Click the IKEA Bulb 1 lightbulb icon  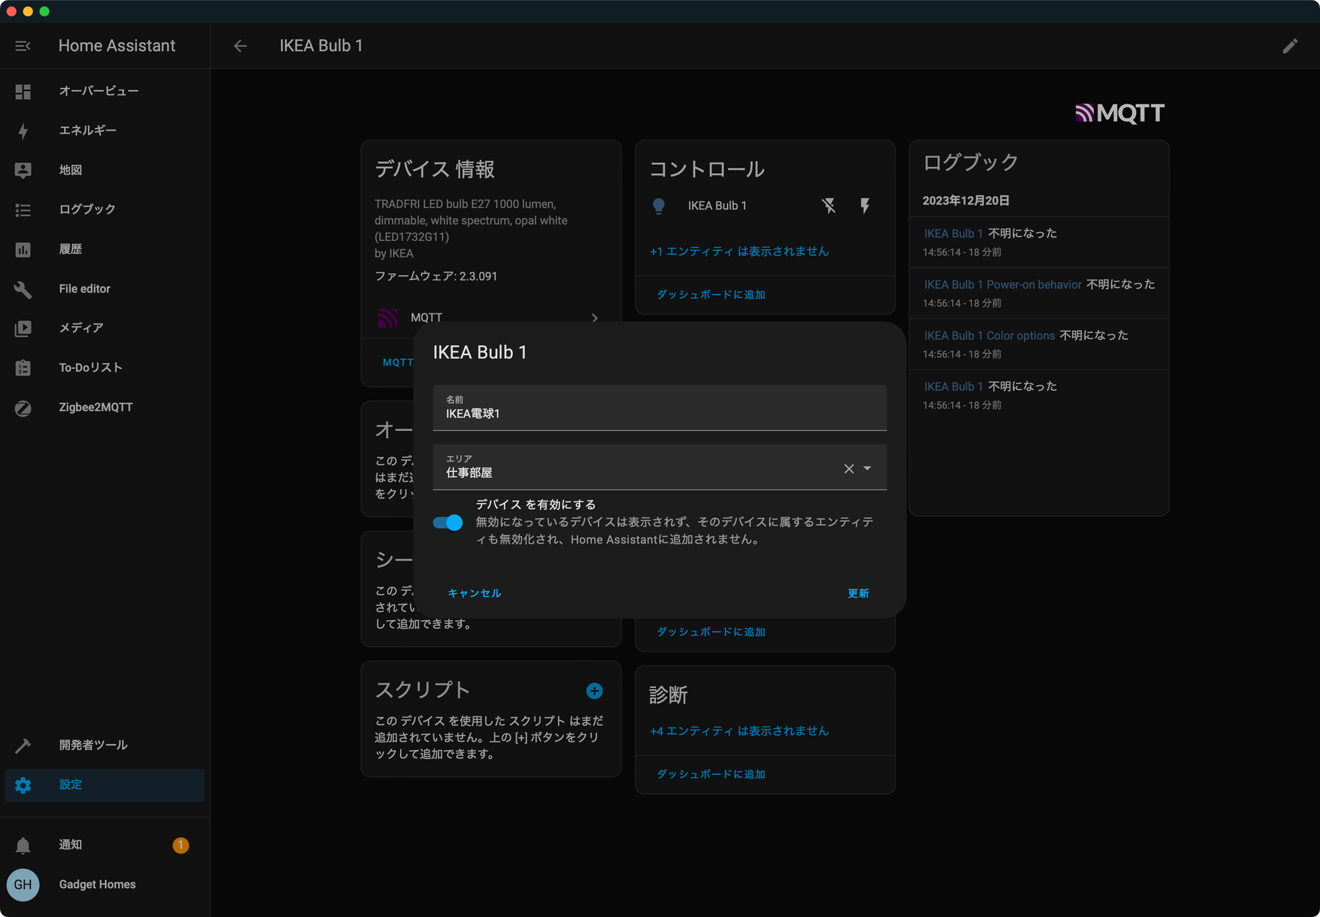point(659,206)
